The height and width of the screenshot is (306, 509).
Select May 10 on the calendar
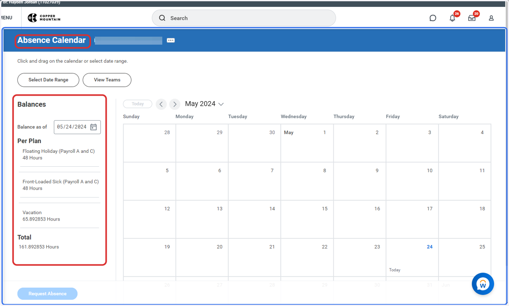412,181
